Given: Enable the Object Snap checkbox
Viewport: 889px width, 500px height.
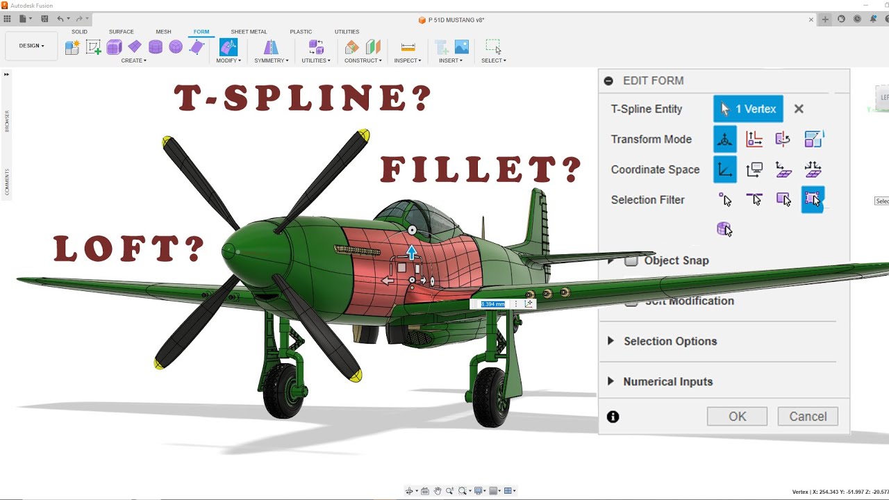Looking at the screenshot, I should pyautogui.click(x=631, y=261).
